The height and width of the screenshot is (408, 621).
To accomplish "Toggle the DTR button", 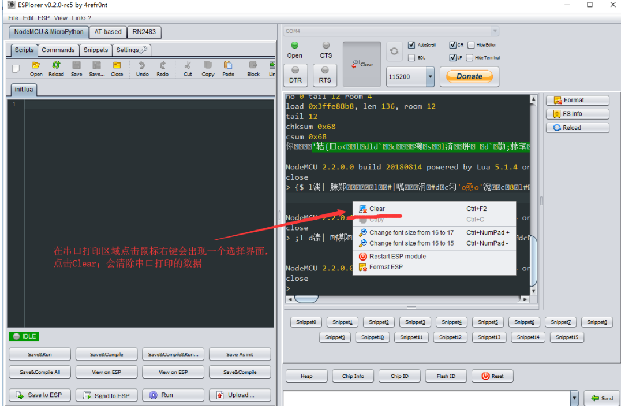I will (295, 75).
